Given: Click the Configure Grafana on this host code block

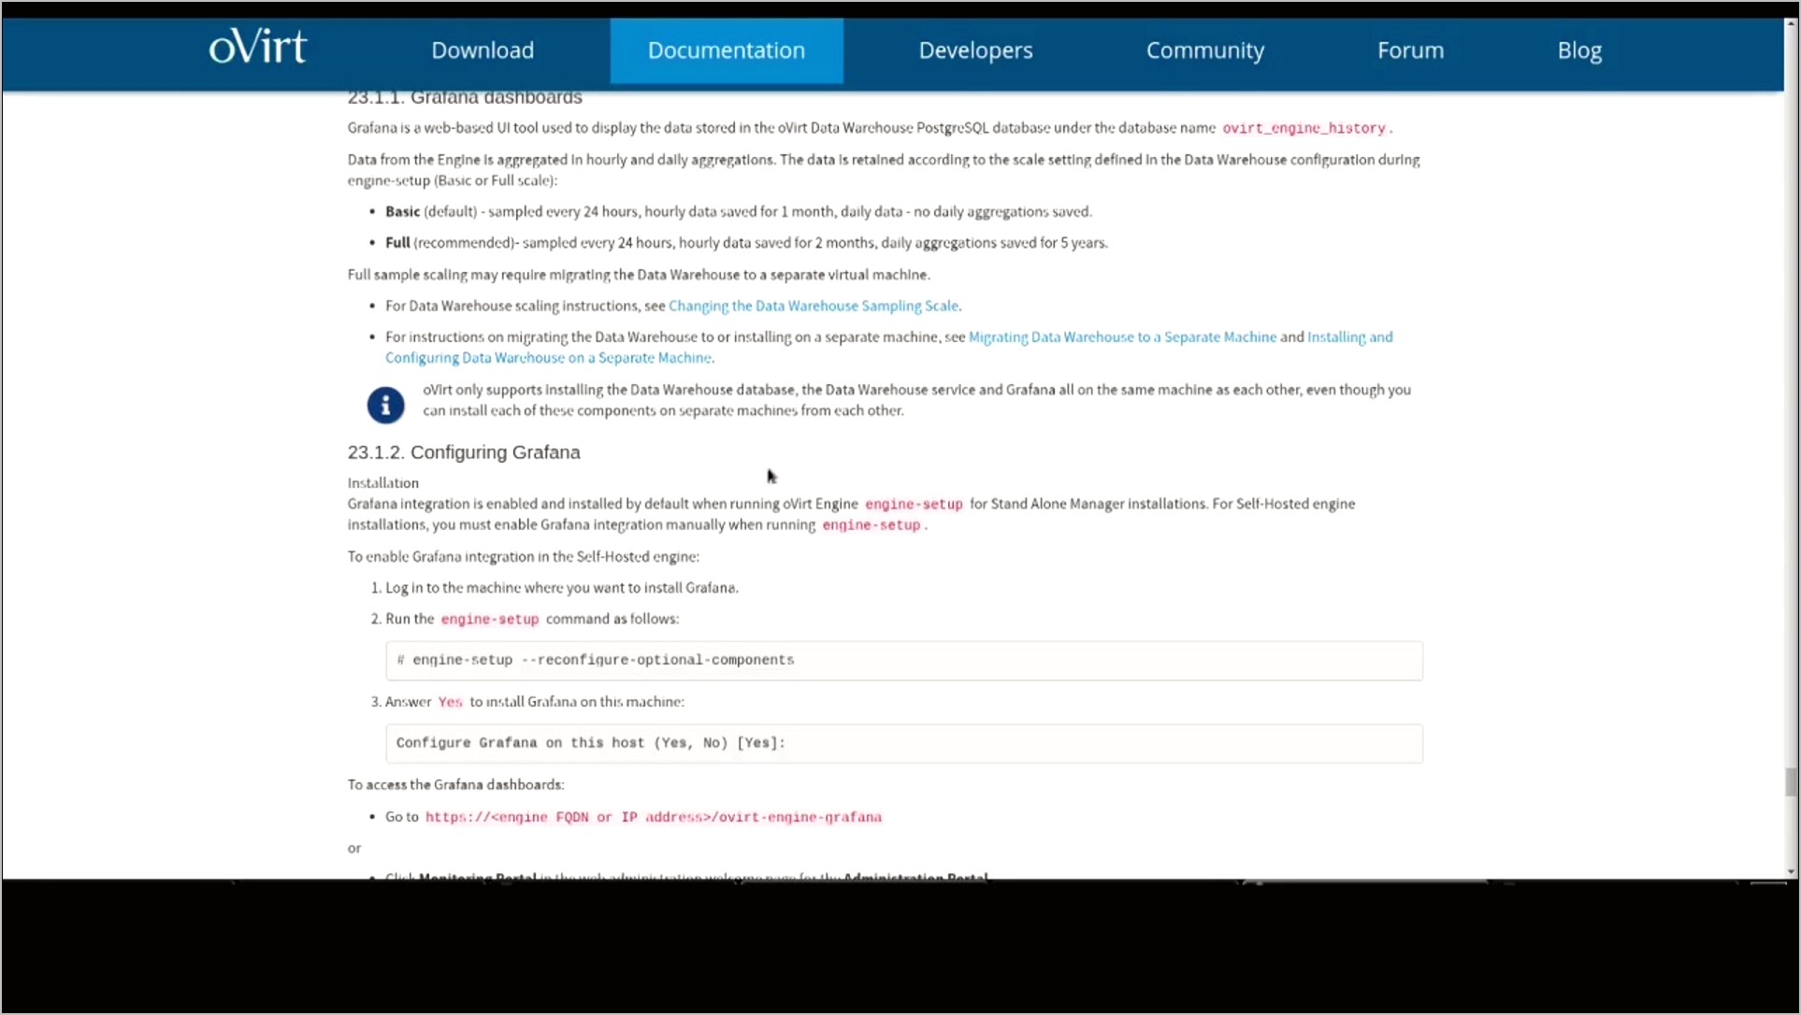Looking at the screenshot, I should (x=904, y=744).
